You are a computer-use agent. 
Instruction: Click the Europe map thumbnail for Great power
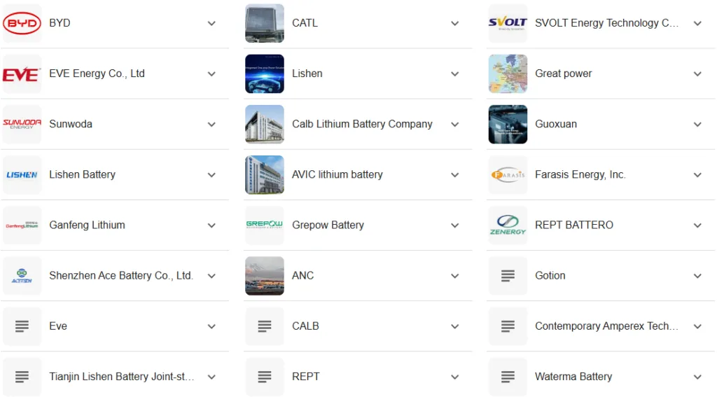coord(508,74)
